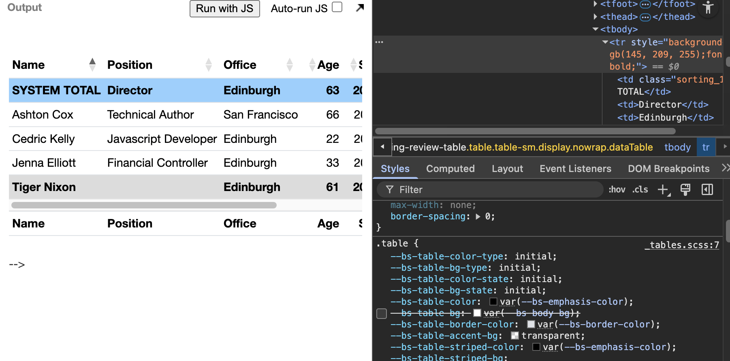Enable the Auto-run JS checkbox
Screen dimensions: 730x361
pos(337,7)
